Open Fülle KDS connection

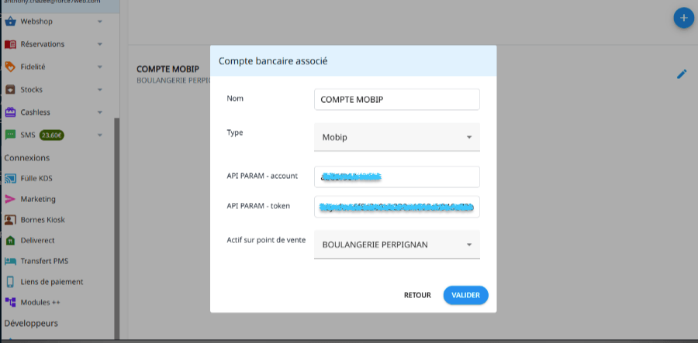pyautogui.click(x=36, y=178)
